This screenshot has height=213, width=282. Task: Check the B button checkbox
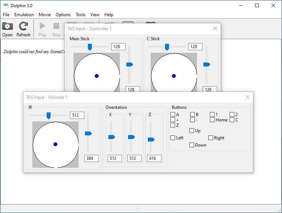coord(192,114)
